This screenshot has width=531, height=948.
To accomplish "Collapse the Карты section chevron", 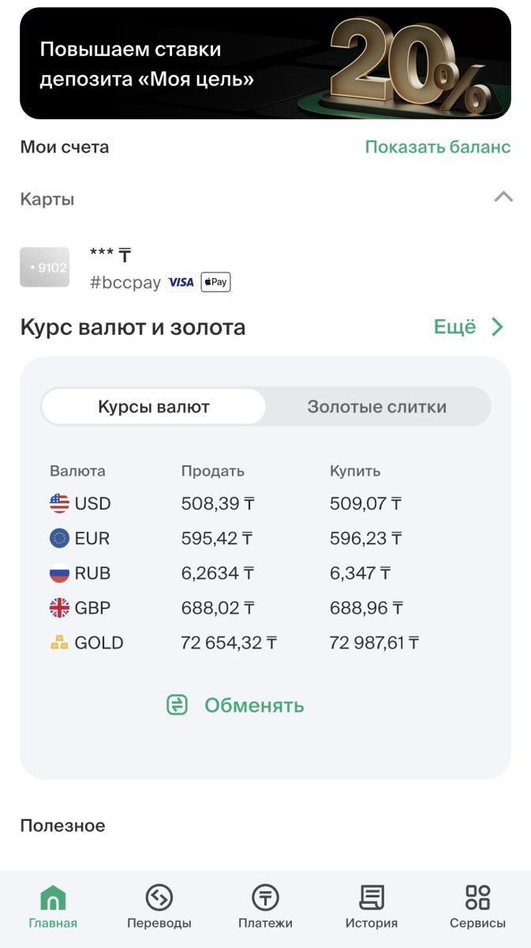I will 503,197.
